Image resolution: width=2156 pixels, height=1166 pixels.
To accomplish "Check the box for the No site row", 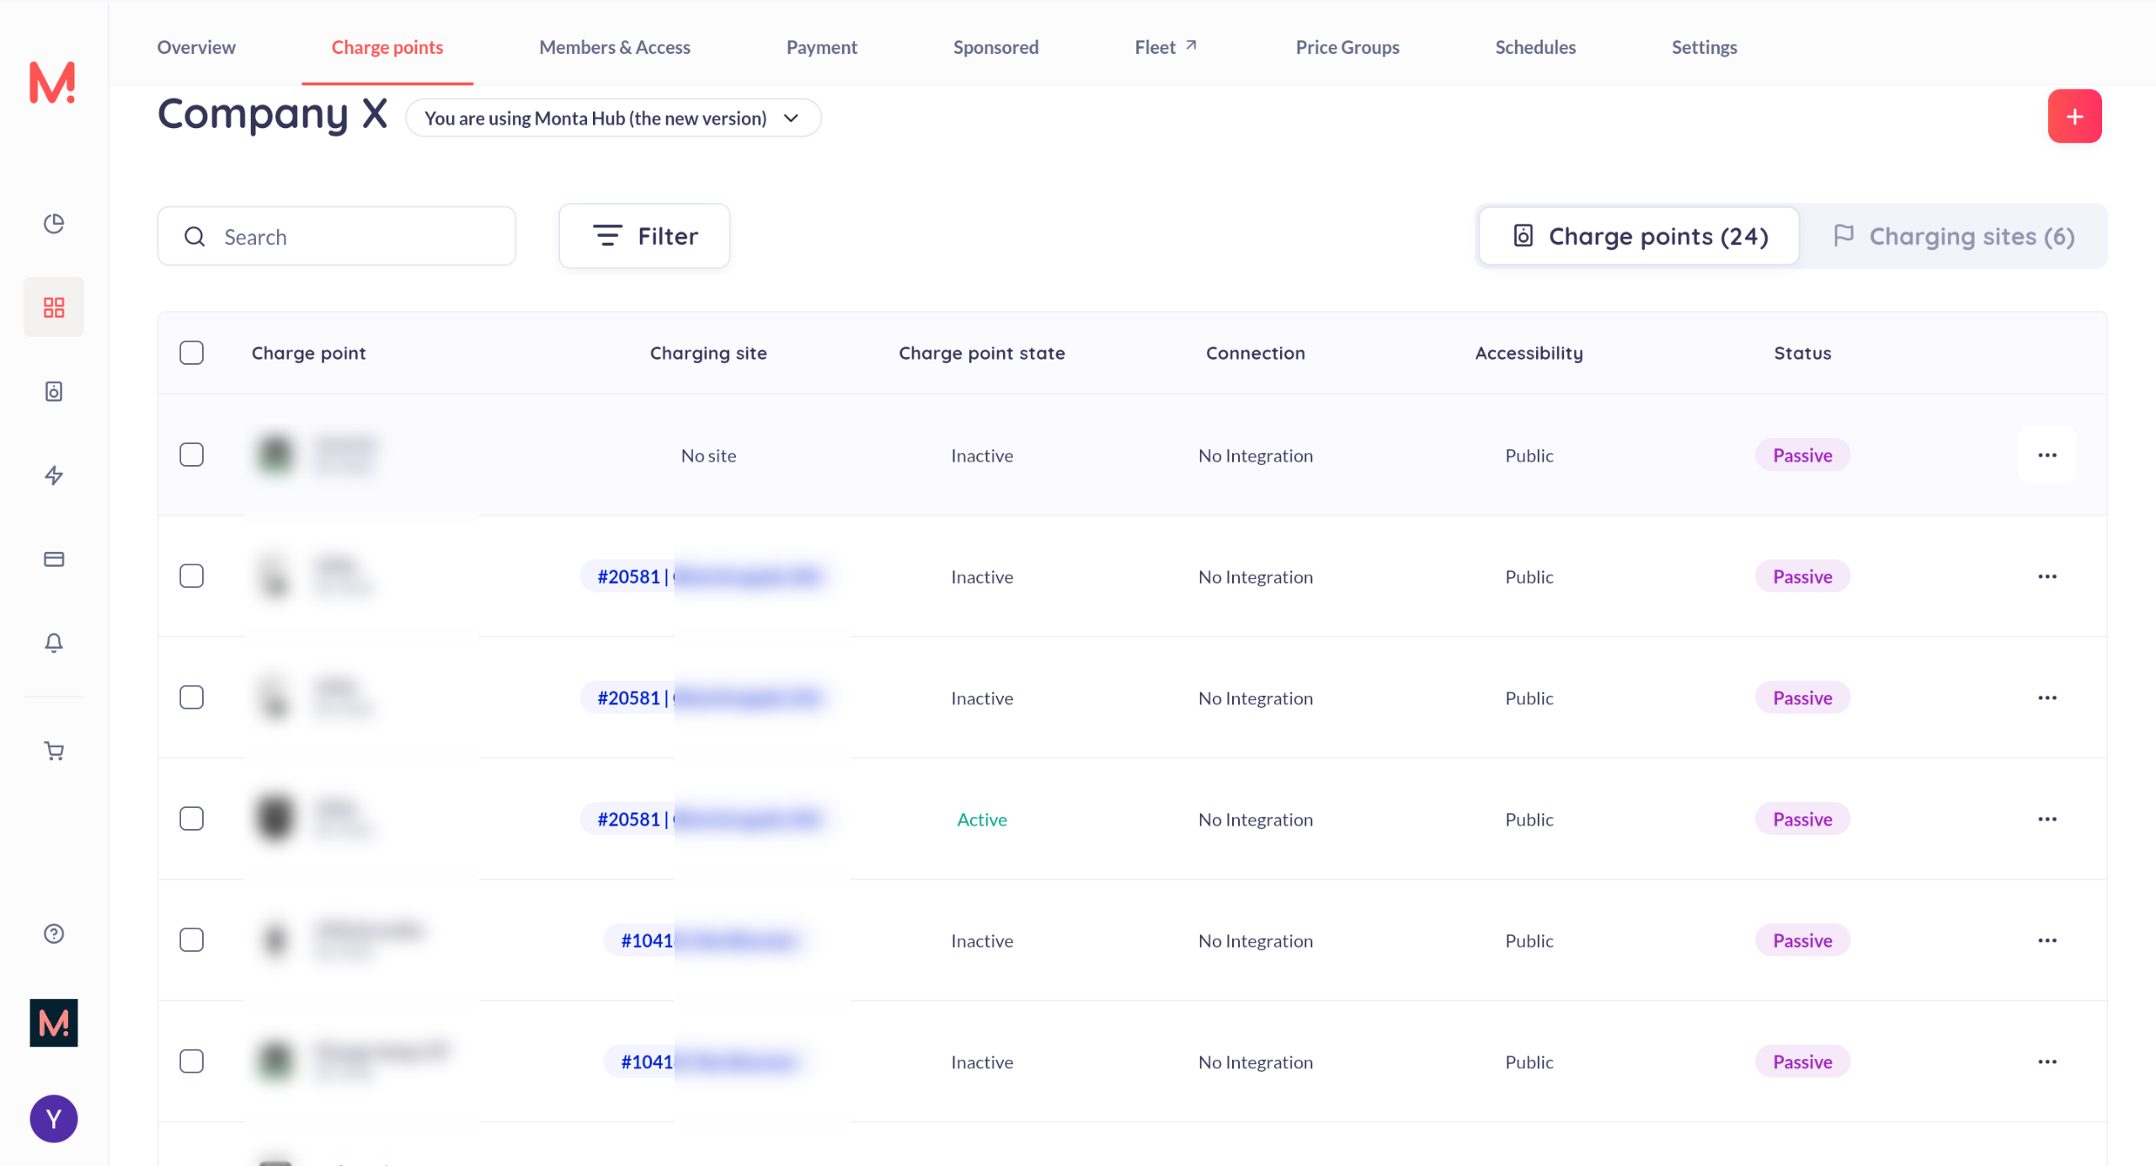I will point(192,455).
